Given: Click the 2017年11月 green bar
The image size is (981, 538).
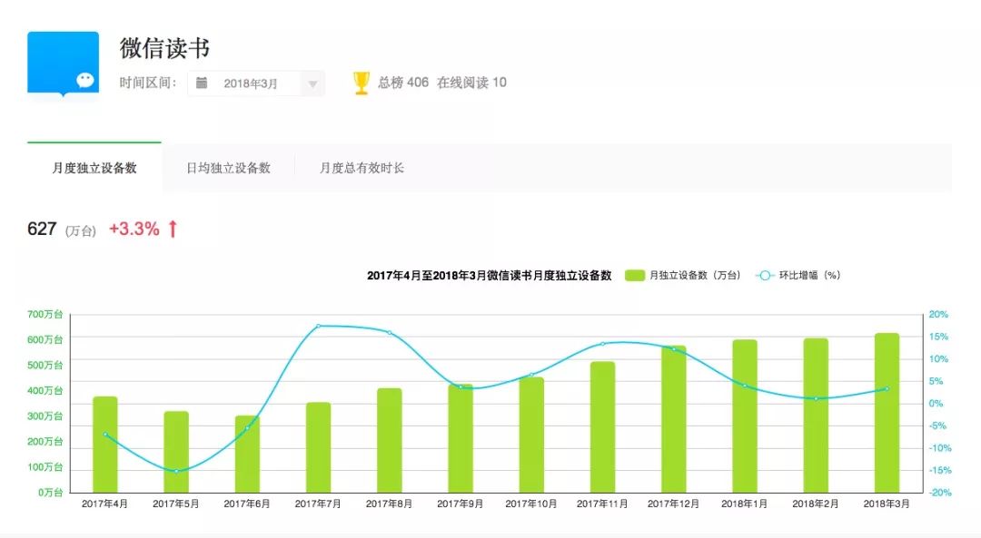Looking at the screenshot, I should [x=602, y=426].
